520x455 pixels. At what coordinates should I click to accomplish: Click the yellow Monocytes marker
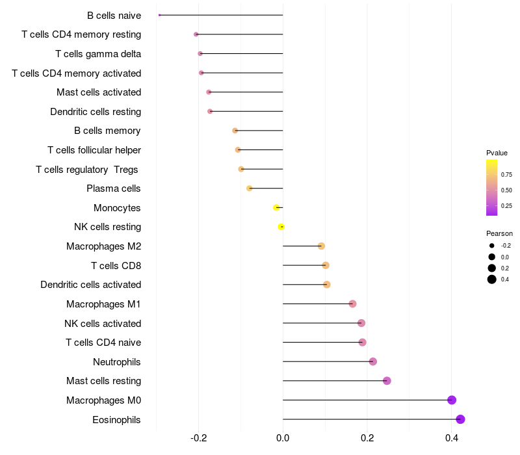[276, 207]
